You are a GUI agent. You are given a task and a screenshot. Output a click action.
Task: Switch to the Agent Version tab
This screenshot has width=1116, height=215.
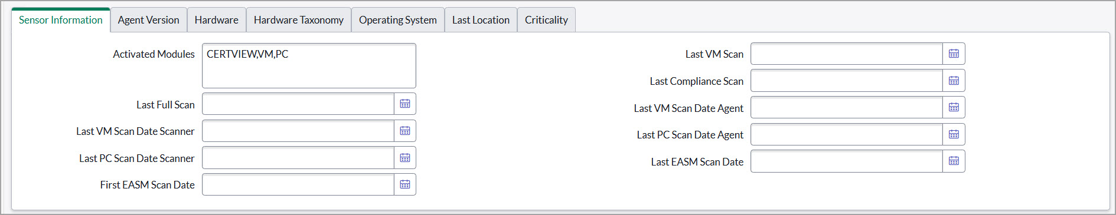tap(148, 20)
